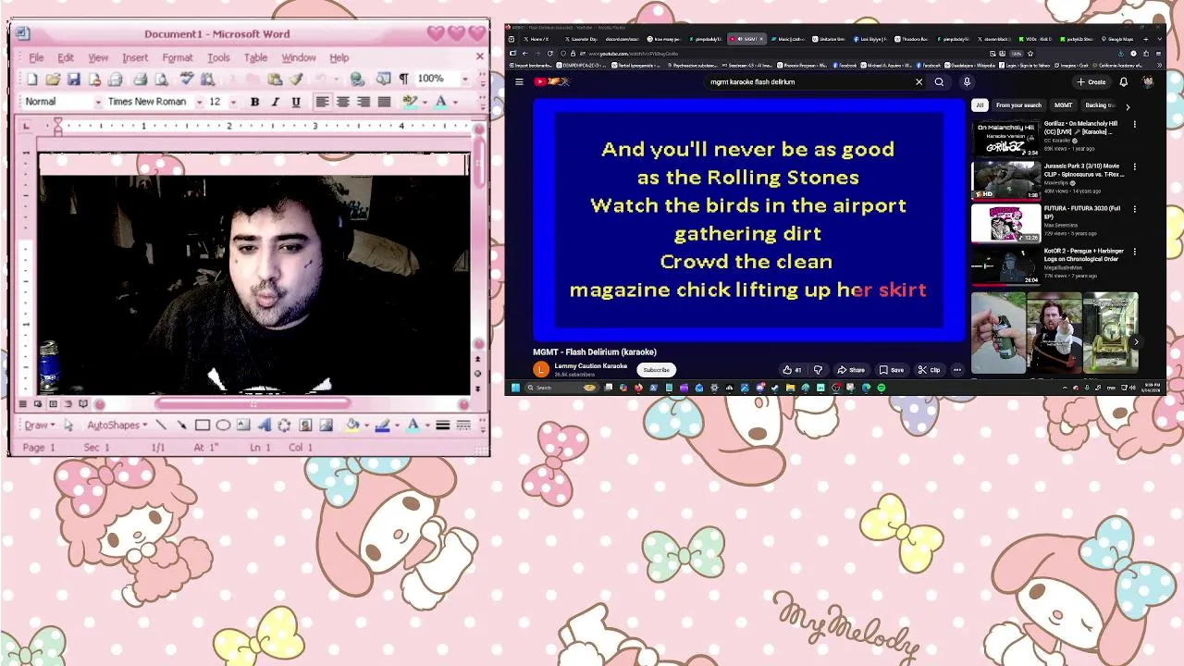The image size is (1184, 666).
Task: Open the Gorillaz On Melancholy Hill thumbnail
Action: click(x=1005, y=139)
